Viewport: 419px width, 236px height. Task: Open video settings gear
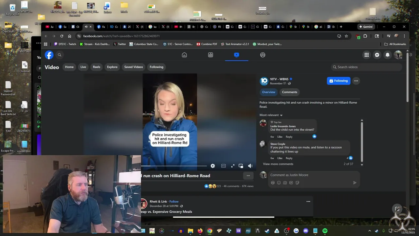tap(213, 166)
